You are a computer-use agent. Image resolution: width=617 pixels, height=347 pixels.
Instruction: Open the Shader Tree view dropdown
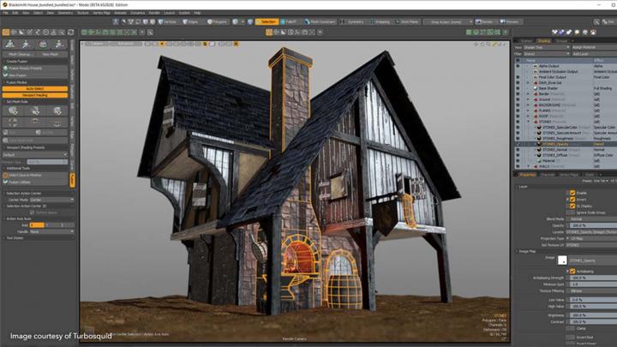(546, 47)
